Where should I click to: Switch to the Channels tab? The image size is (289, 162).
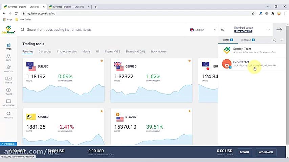[248, 40]
